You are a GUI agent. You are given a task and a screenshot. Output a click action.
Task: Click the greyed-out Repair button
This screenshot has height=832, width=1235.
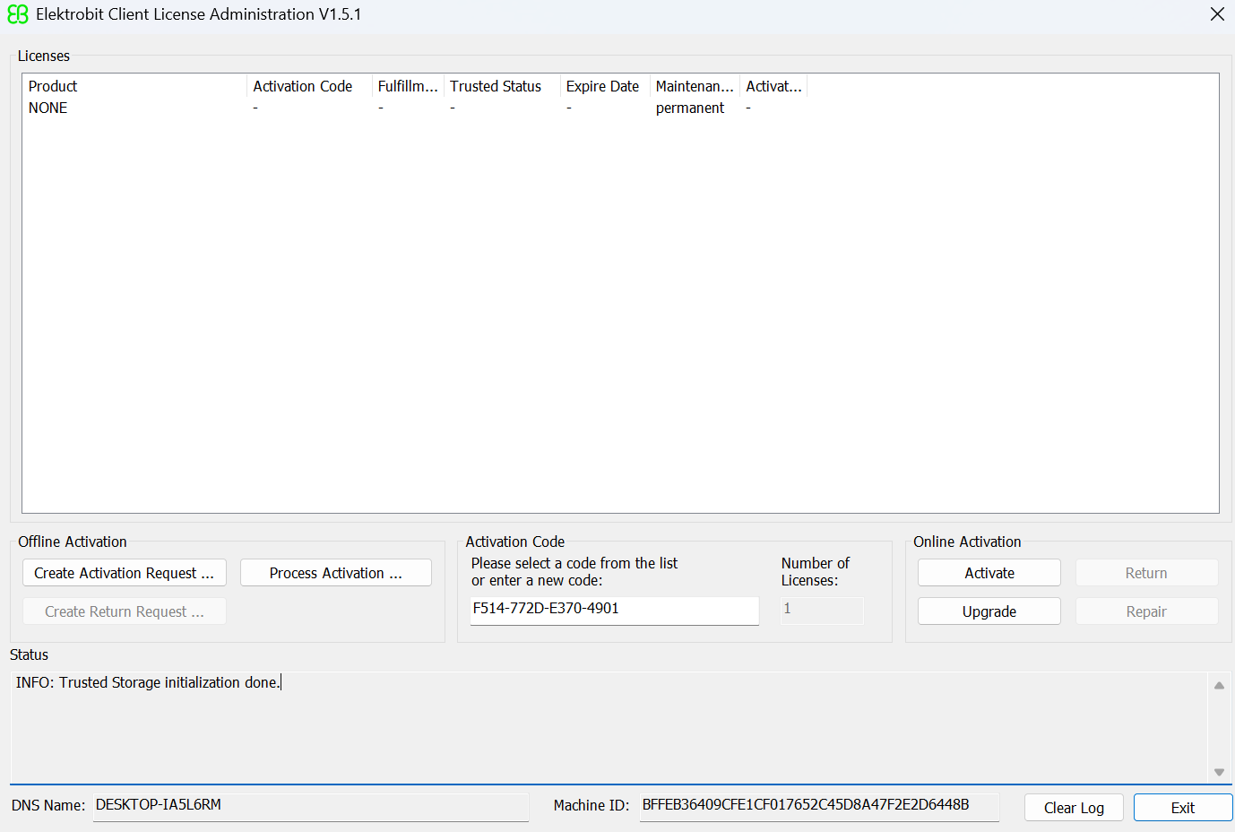click(1146, 611)
